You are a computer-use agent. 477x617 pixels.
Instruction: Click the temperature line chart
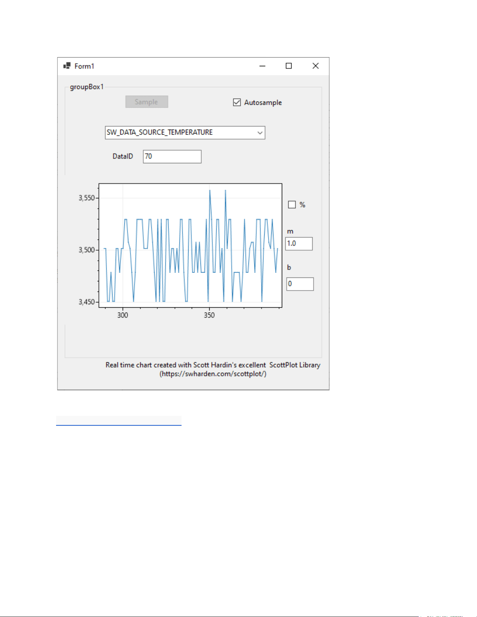coord(190,245)
